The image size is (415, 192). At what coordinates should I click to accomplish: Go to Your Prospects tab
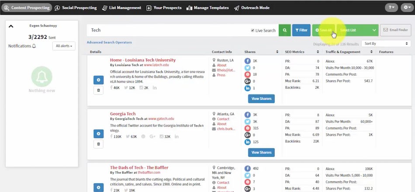coord(164,8)
